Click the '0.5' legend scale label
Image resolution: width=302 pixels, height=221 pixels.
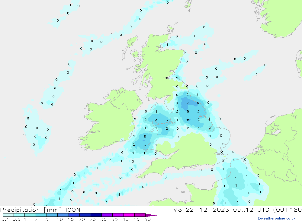click(x=16, y=219)
